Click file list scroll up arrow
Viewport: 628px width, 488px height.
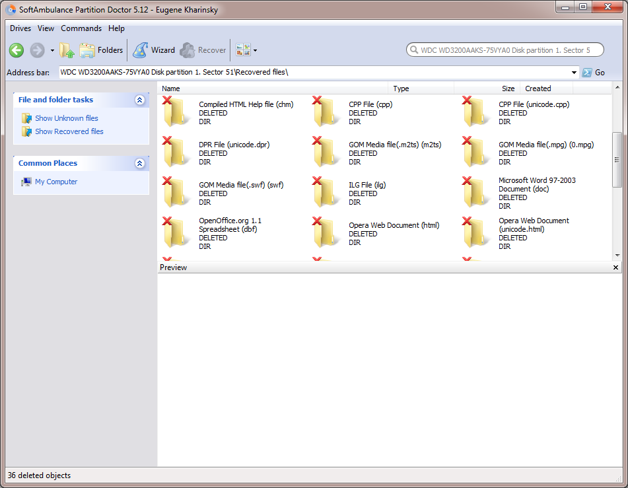click(x=617, y=87)
